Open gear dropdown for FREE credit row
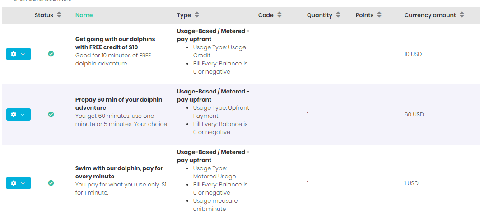This screenshot has width=480, height=219. [x=18, y=54]
